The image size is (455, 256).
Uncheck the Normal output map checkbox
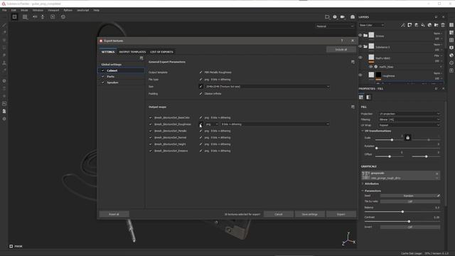click(x=150, y=137)
